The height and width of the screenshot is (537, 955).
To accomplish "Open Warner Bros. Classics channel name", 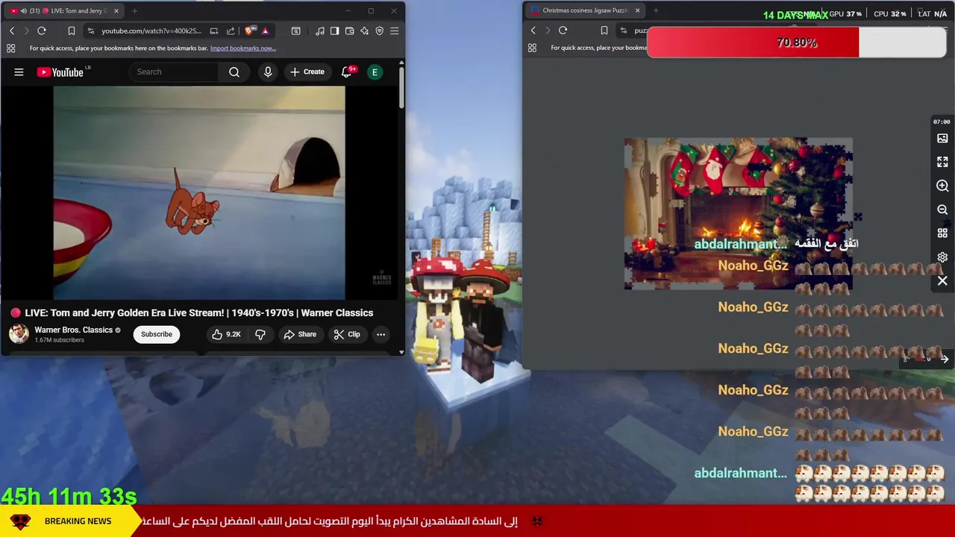I will point(73,330).
